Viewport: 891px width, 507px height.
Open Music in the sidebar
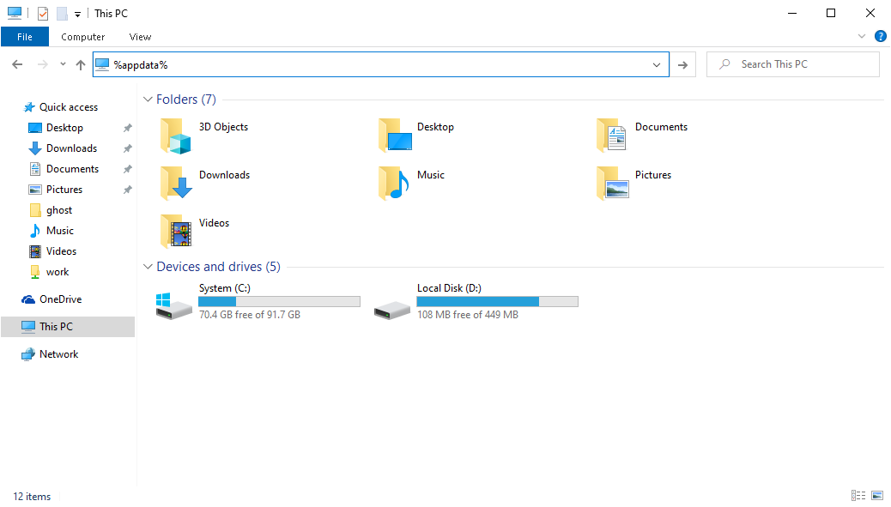pyautogui.click(x=60, y=231)
